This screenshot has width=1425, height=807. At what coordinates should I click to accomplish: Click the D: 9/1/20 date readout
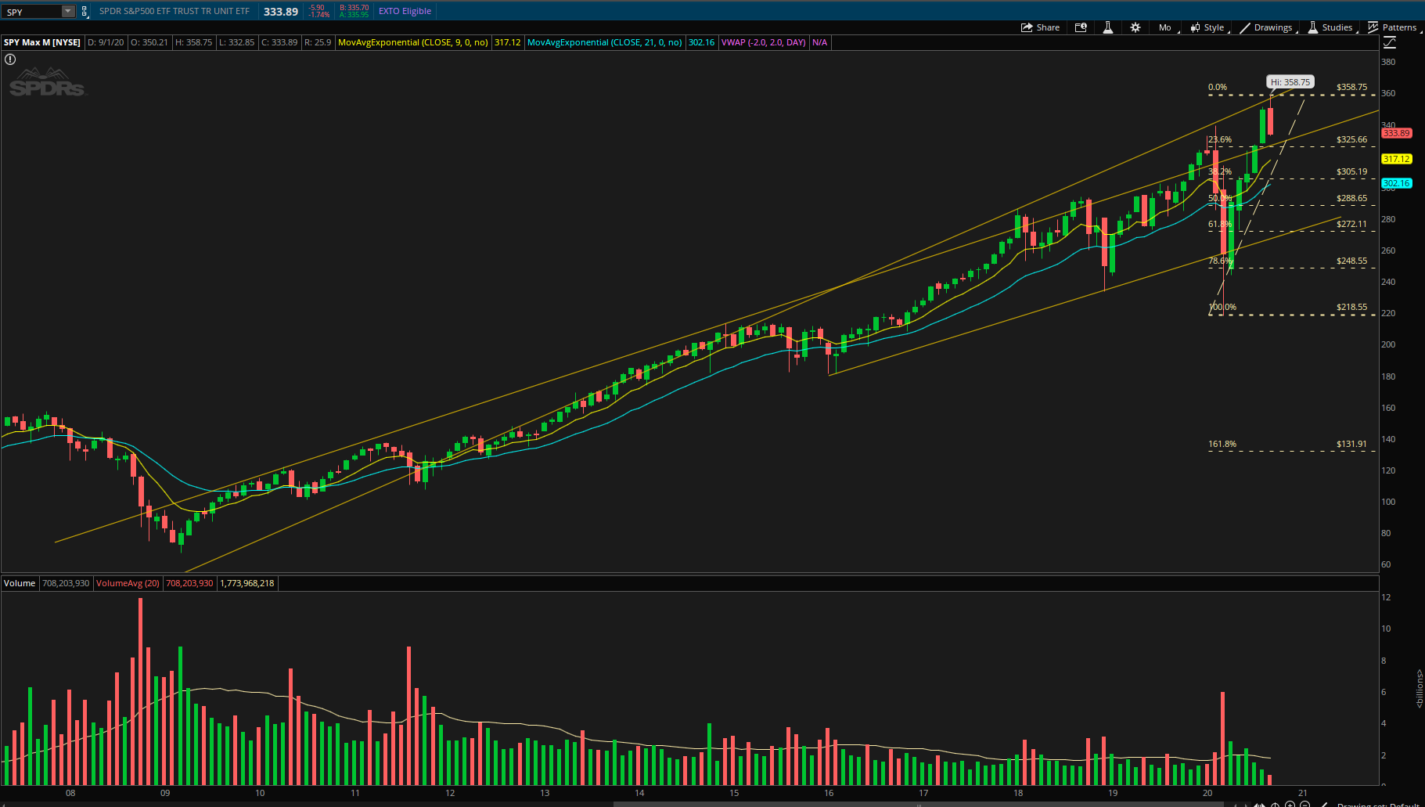coord(106,42)
